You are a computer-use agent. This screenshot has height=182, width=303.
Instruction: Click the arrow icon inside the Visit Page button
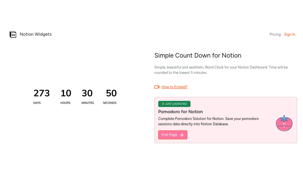182,135
